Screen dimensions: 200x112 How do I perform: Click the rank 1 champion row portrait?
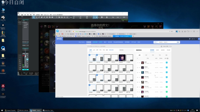tap(142, 63)
